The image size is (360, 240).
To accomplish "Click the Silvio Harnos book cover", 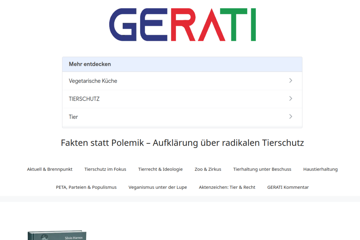I will 57,235.
